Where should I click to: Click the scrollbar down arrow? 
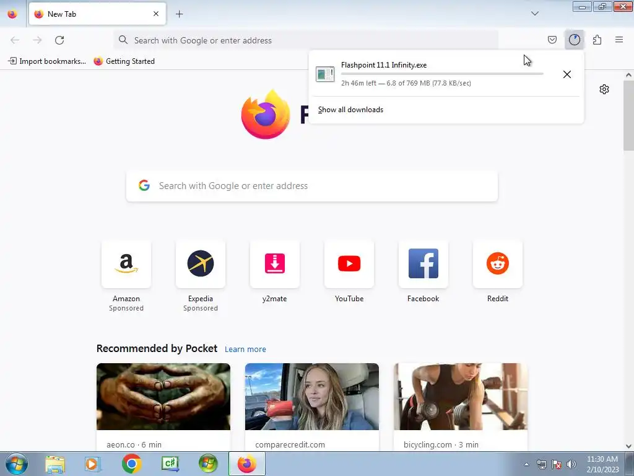(628, 446)
